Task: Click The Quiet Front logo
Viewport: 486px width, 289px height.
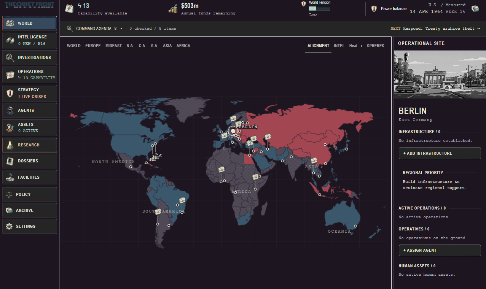Action: 29,5
